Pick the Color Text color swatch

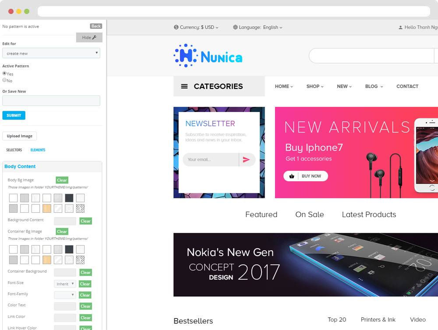[x=65, y=306]
